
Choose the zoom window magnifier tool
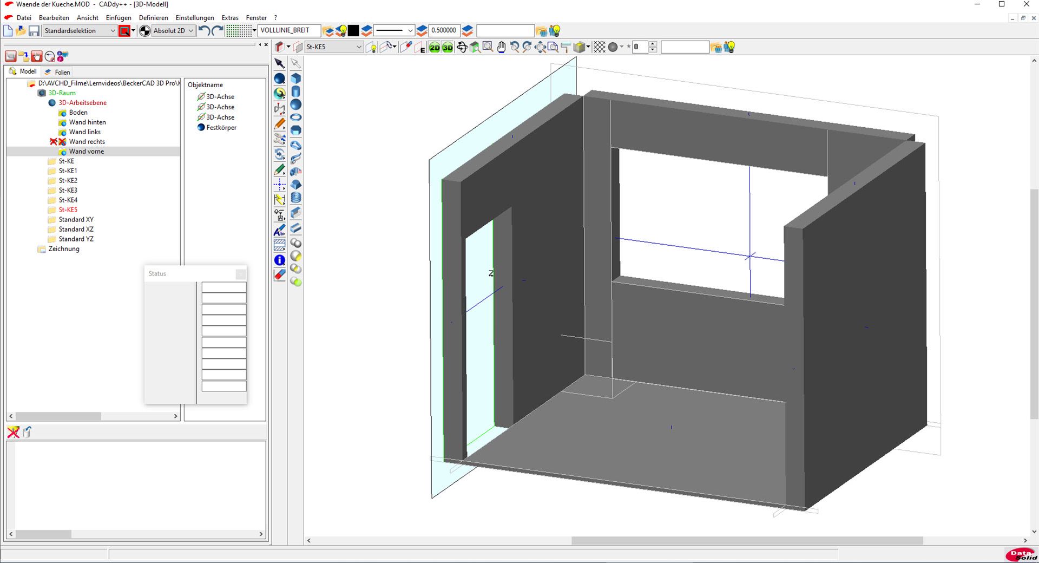(488, 48)
